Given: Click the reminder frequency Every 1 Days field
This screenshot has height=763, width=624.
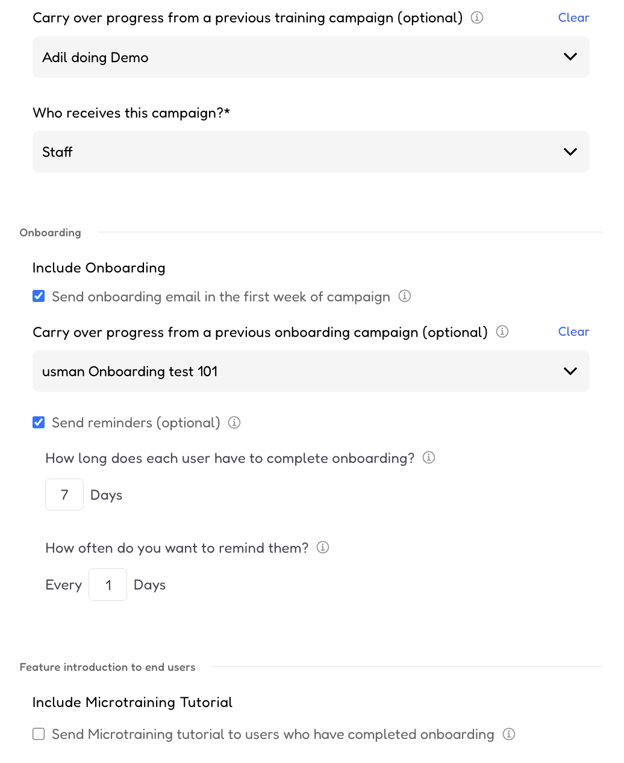Looking at the screenshot, I should pyautogui.click(x=108, y=585).
